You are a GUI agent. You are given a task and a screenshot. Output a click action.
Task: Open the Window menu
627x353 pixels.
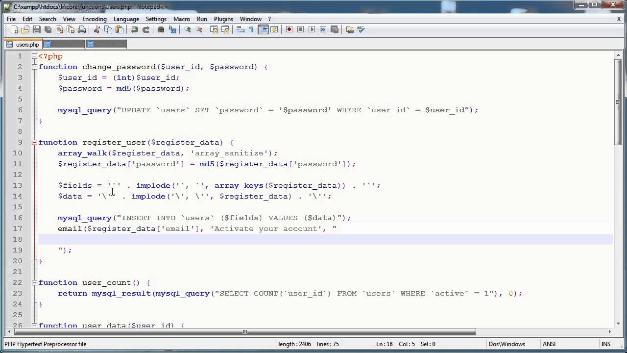(251, 19)
